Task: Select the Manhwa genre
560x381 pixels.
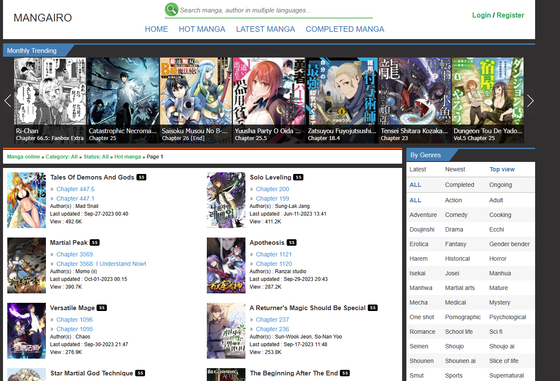Action: 421,288
